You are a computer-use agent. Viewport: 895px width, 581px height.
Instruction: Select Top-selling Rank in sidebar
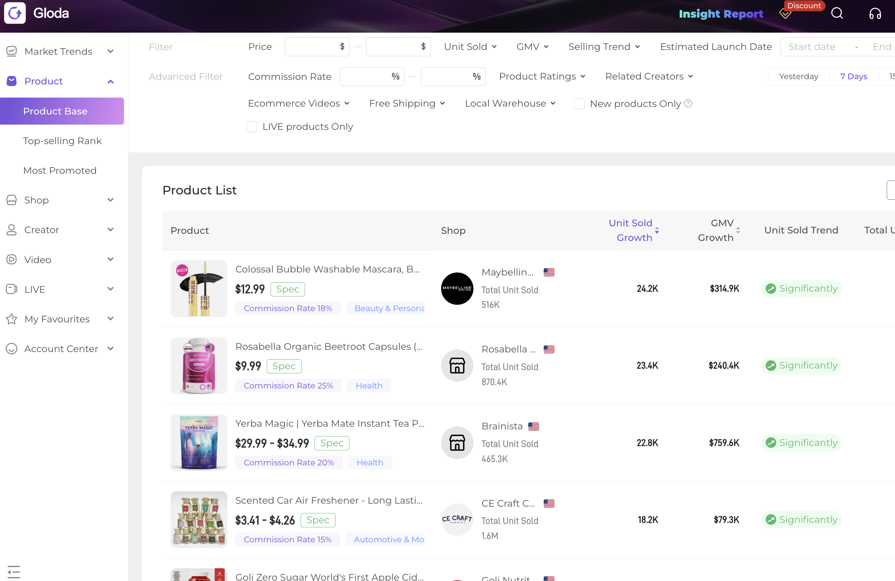(62, 141)
